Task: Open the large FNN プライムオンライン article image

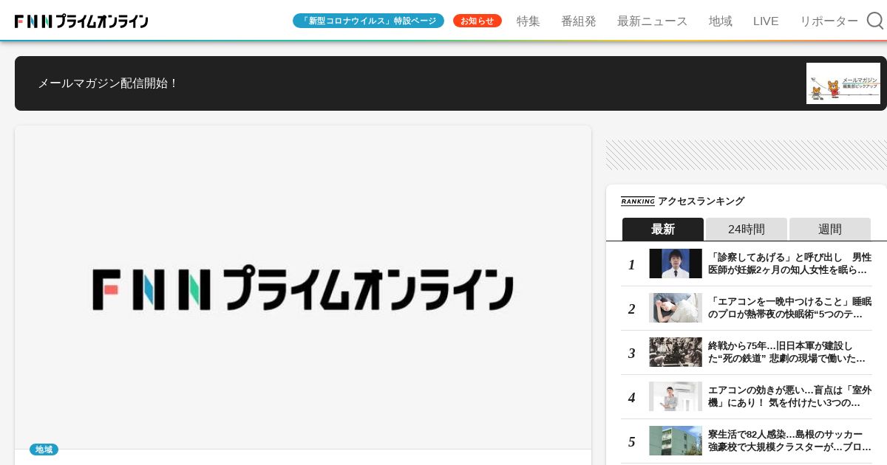Action: (x=303, y=287)
